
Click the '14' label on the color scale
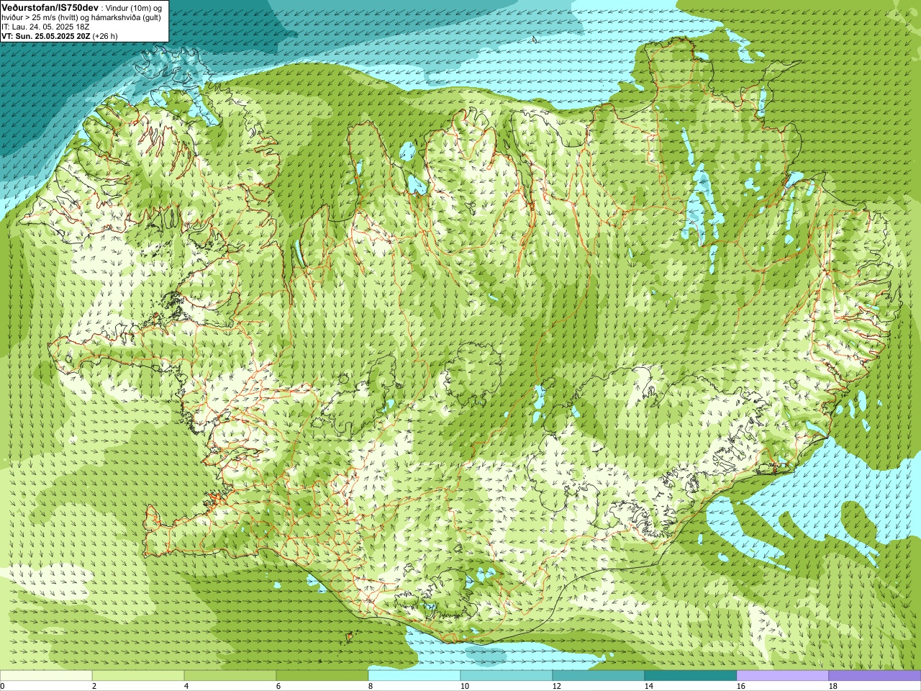click(648, 686)
